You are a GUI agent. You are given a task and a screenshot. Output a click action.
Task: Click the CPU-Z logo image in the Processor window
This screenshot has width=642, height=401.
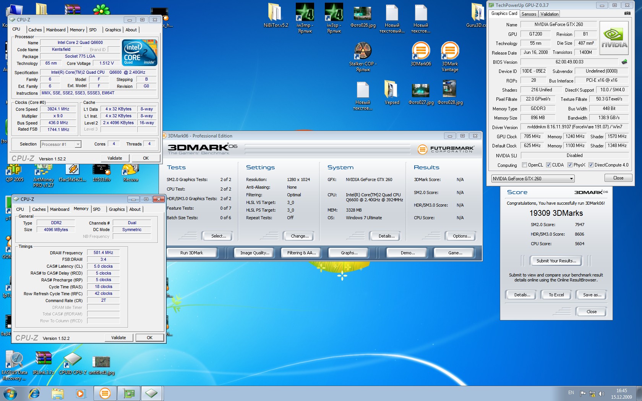(23, 158)
